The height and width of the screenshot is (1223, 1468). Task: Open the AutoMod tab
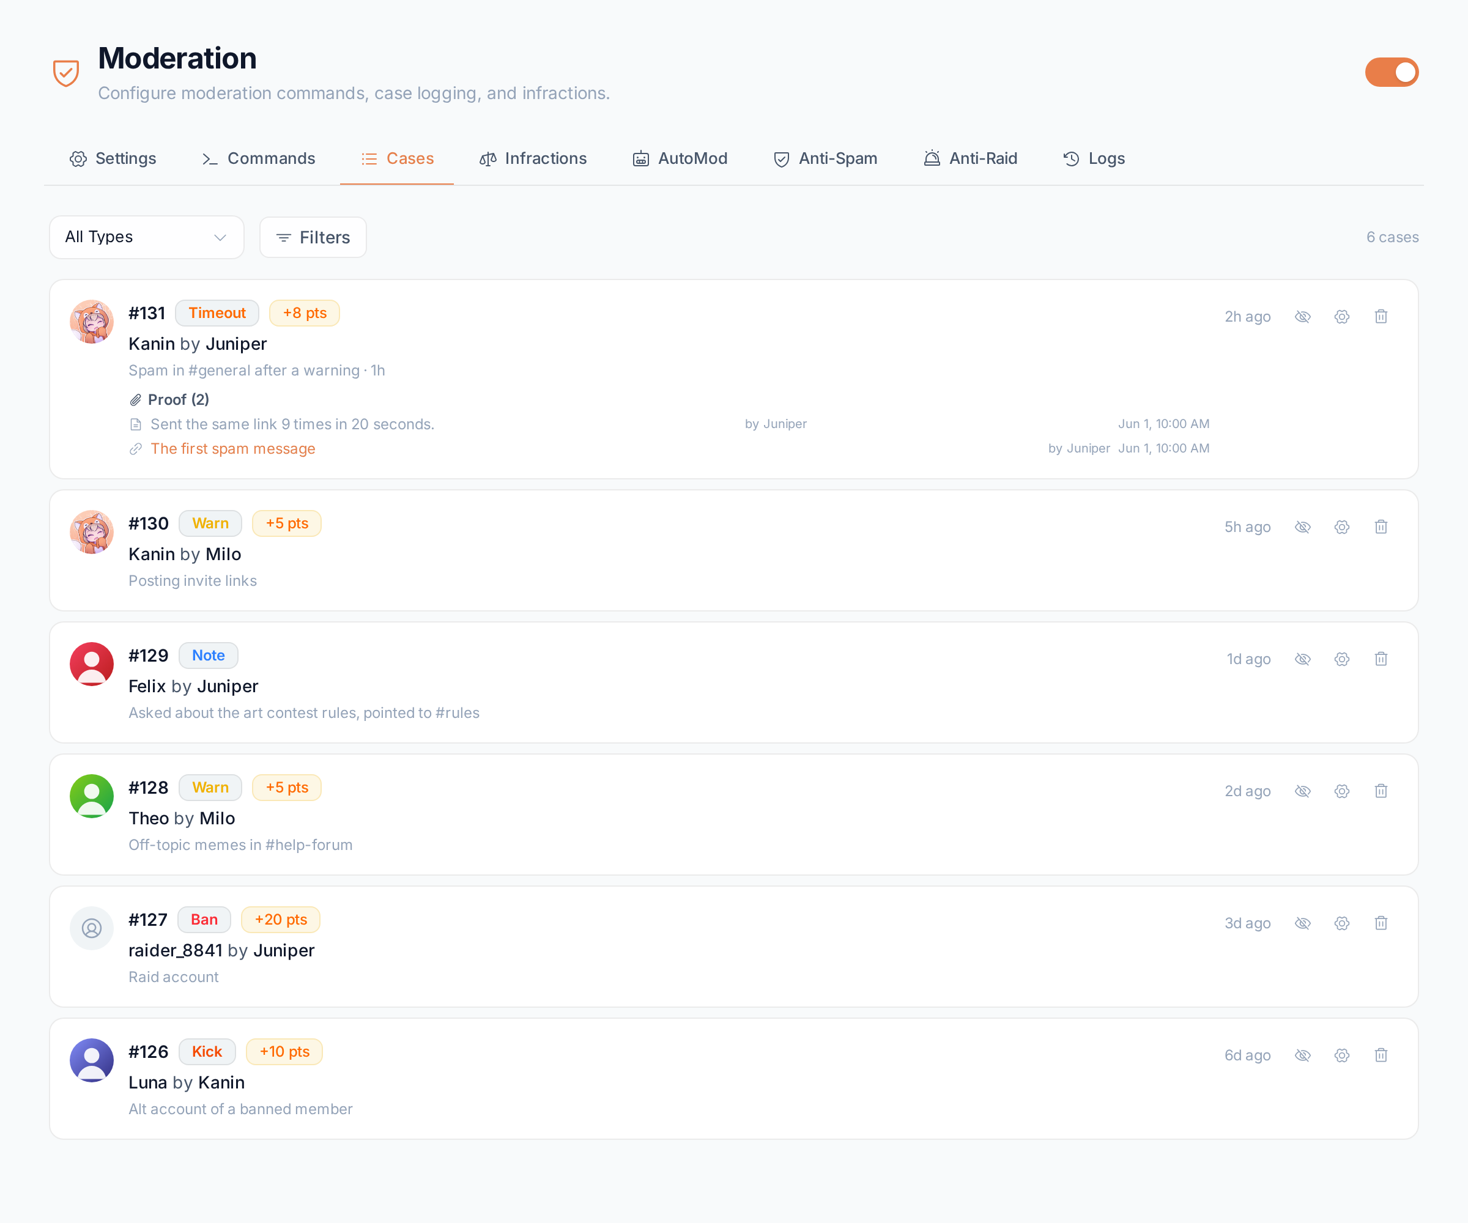(x=680, y=158)
